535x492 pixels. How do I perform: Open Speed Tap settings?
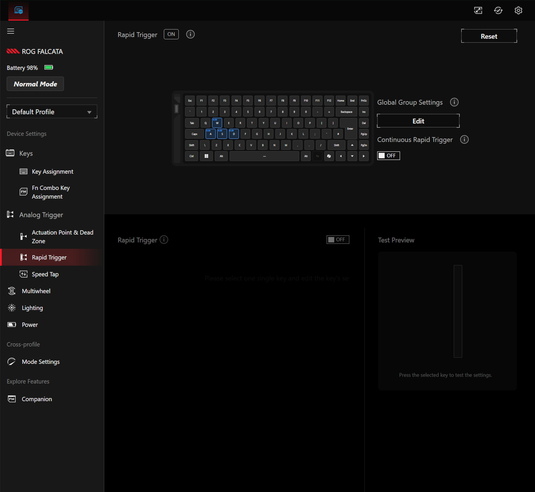[45, 274]
